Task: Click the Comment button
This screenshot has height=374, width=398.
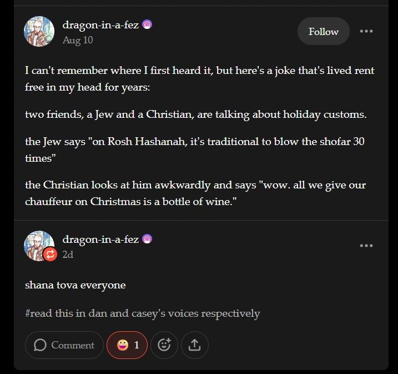Action: tap(64, 345)
